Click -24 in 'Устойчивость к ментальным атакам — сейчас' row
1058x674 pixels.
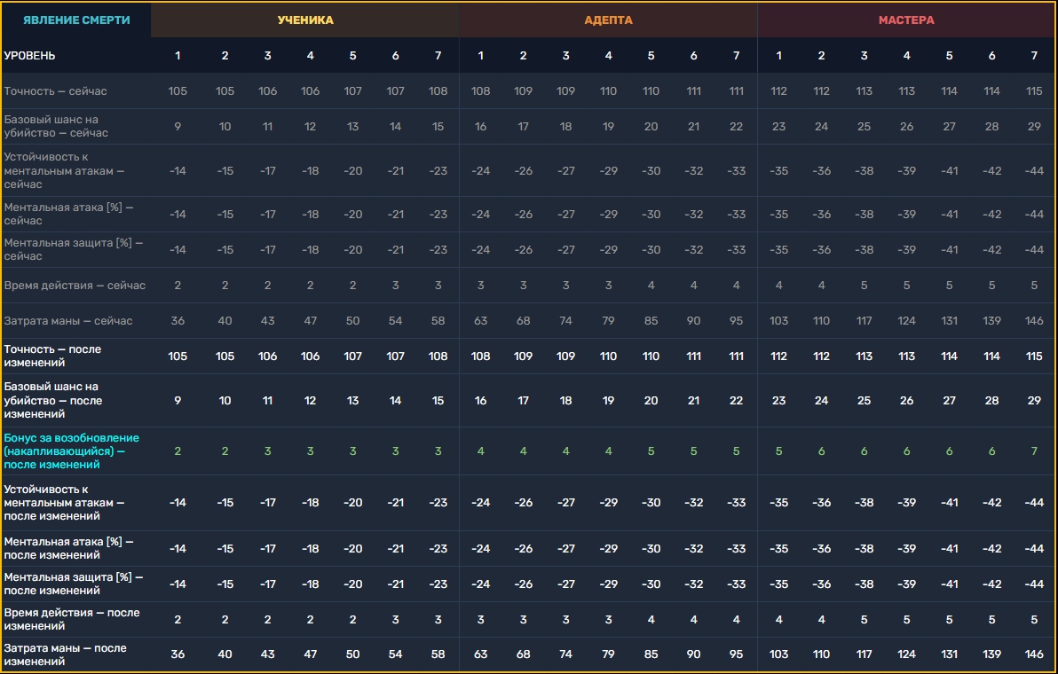(480, 170)
